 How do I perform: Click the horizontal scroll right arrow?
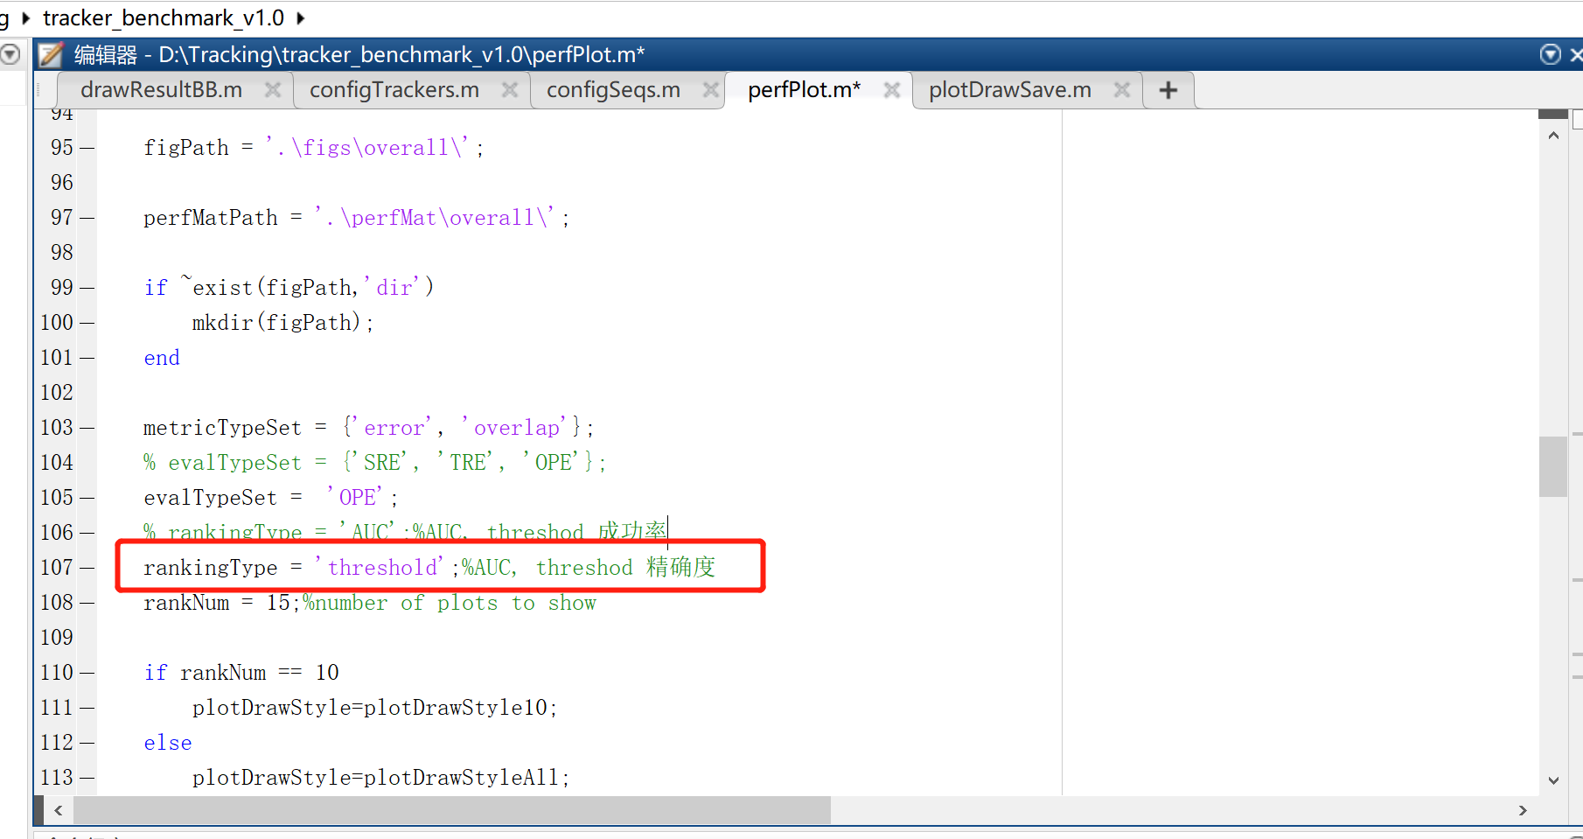1523,810
